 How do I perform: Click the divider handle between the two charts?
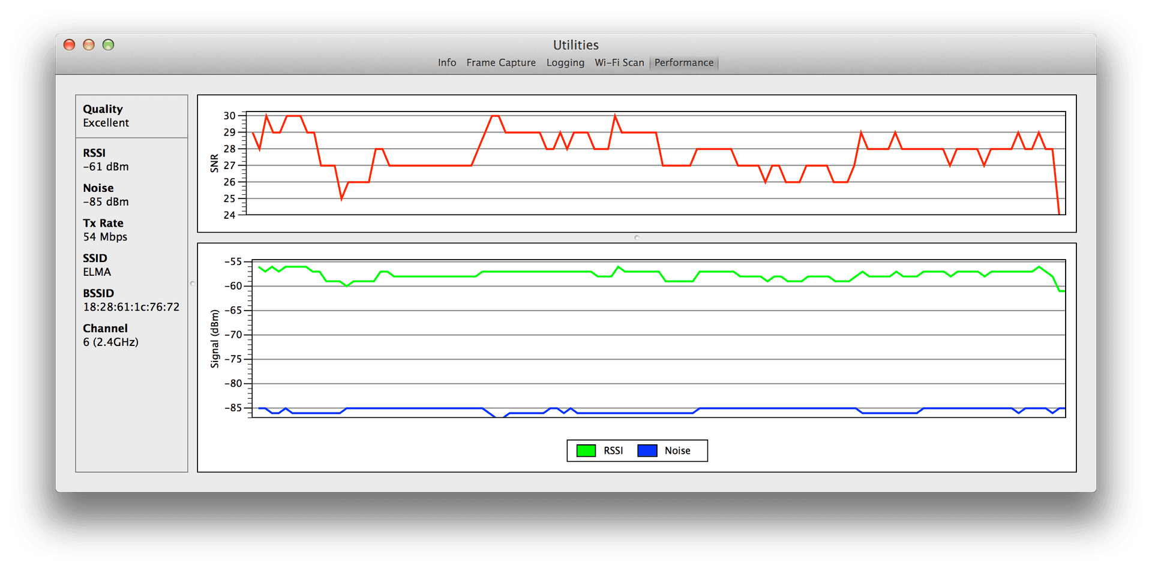click(x=636, y=237)
